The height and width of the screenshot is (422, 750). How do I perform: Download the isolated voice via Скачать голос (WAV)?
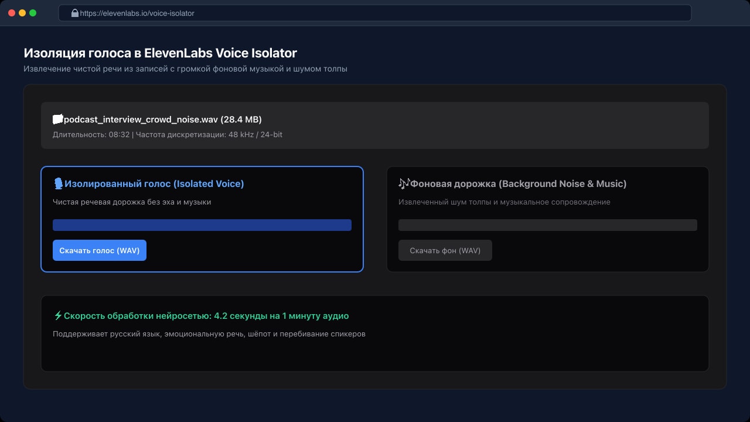[100, 250]
